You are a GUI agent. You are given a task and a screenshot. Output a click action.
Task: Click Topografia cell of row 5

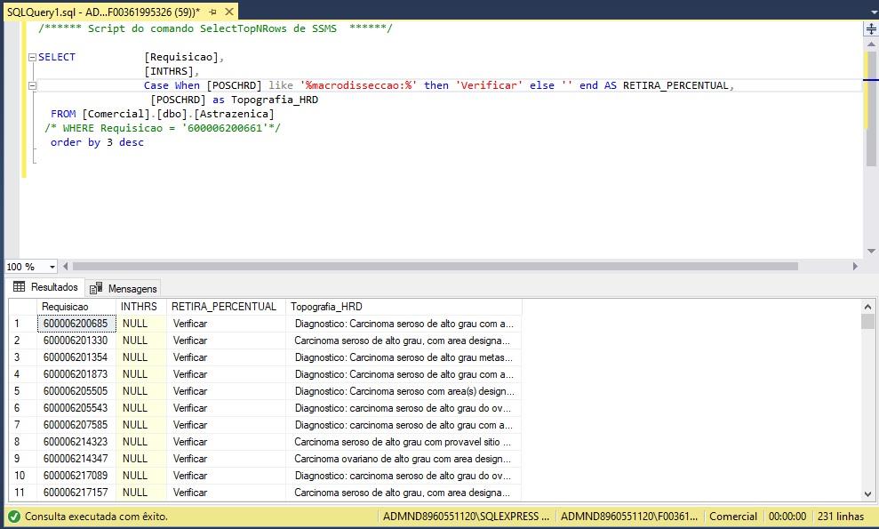(404, 391)
